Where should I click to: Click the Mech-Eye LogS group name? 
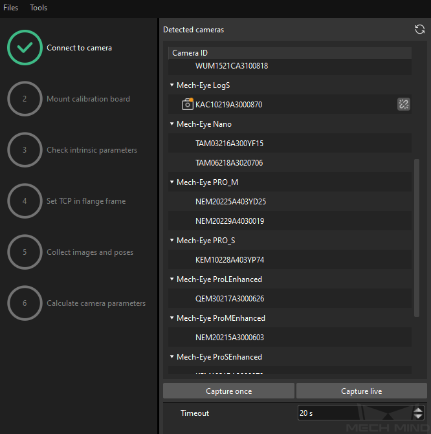(x=203, y=85)
